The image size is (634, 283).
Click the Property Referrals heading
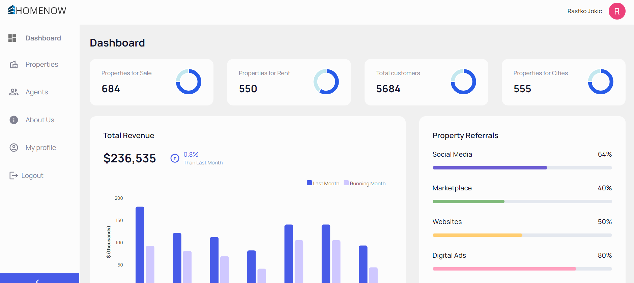pos(465,135)
